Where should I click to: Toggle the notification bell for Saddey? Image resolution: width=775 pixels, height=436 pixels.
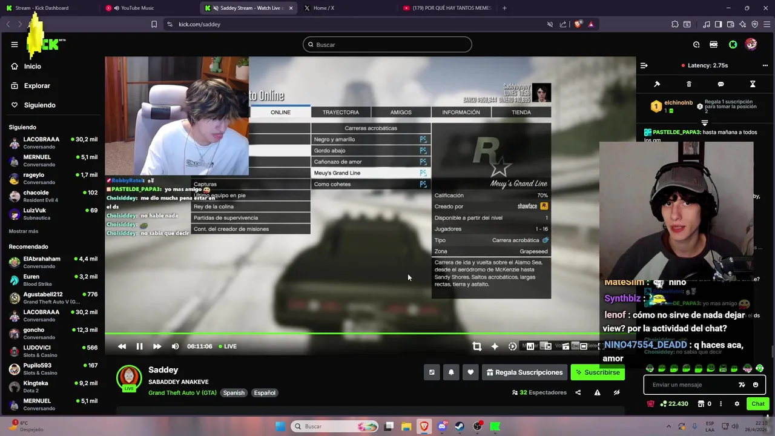click(x=451, y=372)
